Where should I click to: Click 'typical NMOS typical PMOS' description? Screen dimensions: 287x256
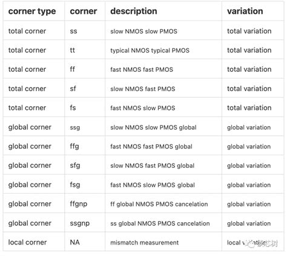pyautogui.click(x=150, y=50)
